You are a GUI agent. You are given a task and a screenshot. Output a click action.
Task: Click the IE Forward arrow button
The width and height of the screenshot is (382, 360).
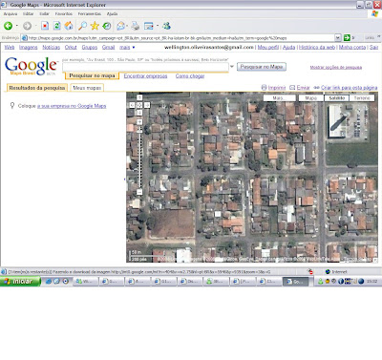27,26
